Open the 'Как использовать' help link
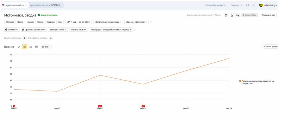The image size is (281, 119). pyautogui.click(x=47, y=15)
